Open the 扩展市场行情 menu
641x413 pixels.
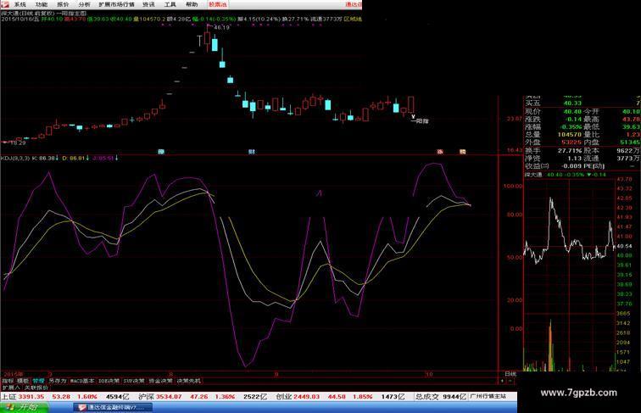point(116,4)
